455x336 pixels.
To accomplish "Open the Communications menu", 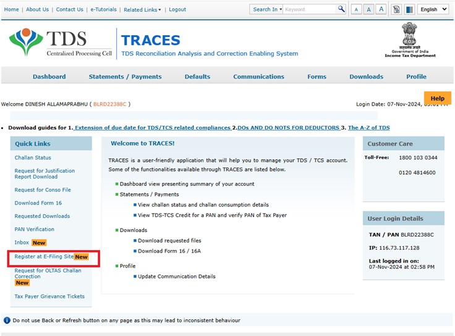I will click(x=258, y=77).
